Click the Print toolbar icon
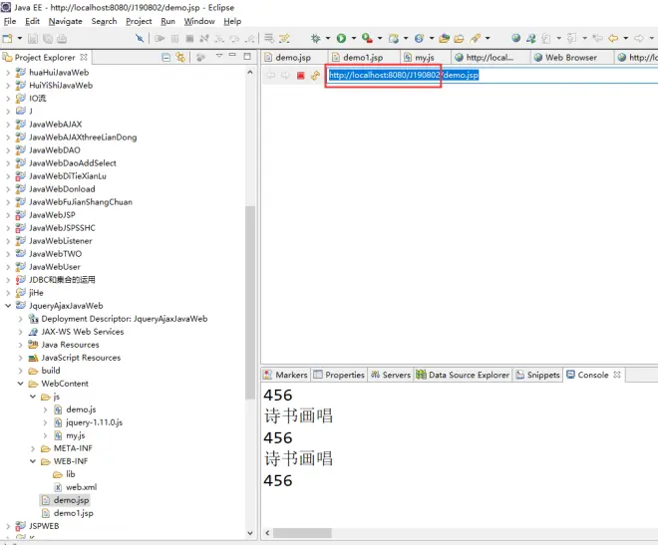 62,39
